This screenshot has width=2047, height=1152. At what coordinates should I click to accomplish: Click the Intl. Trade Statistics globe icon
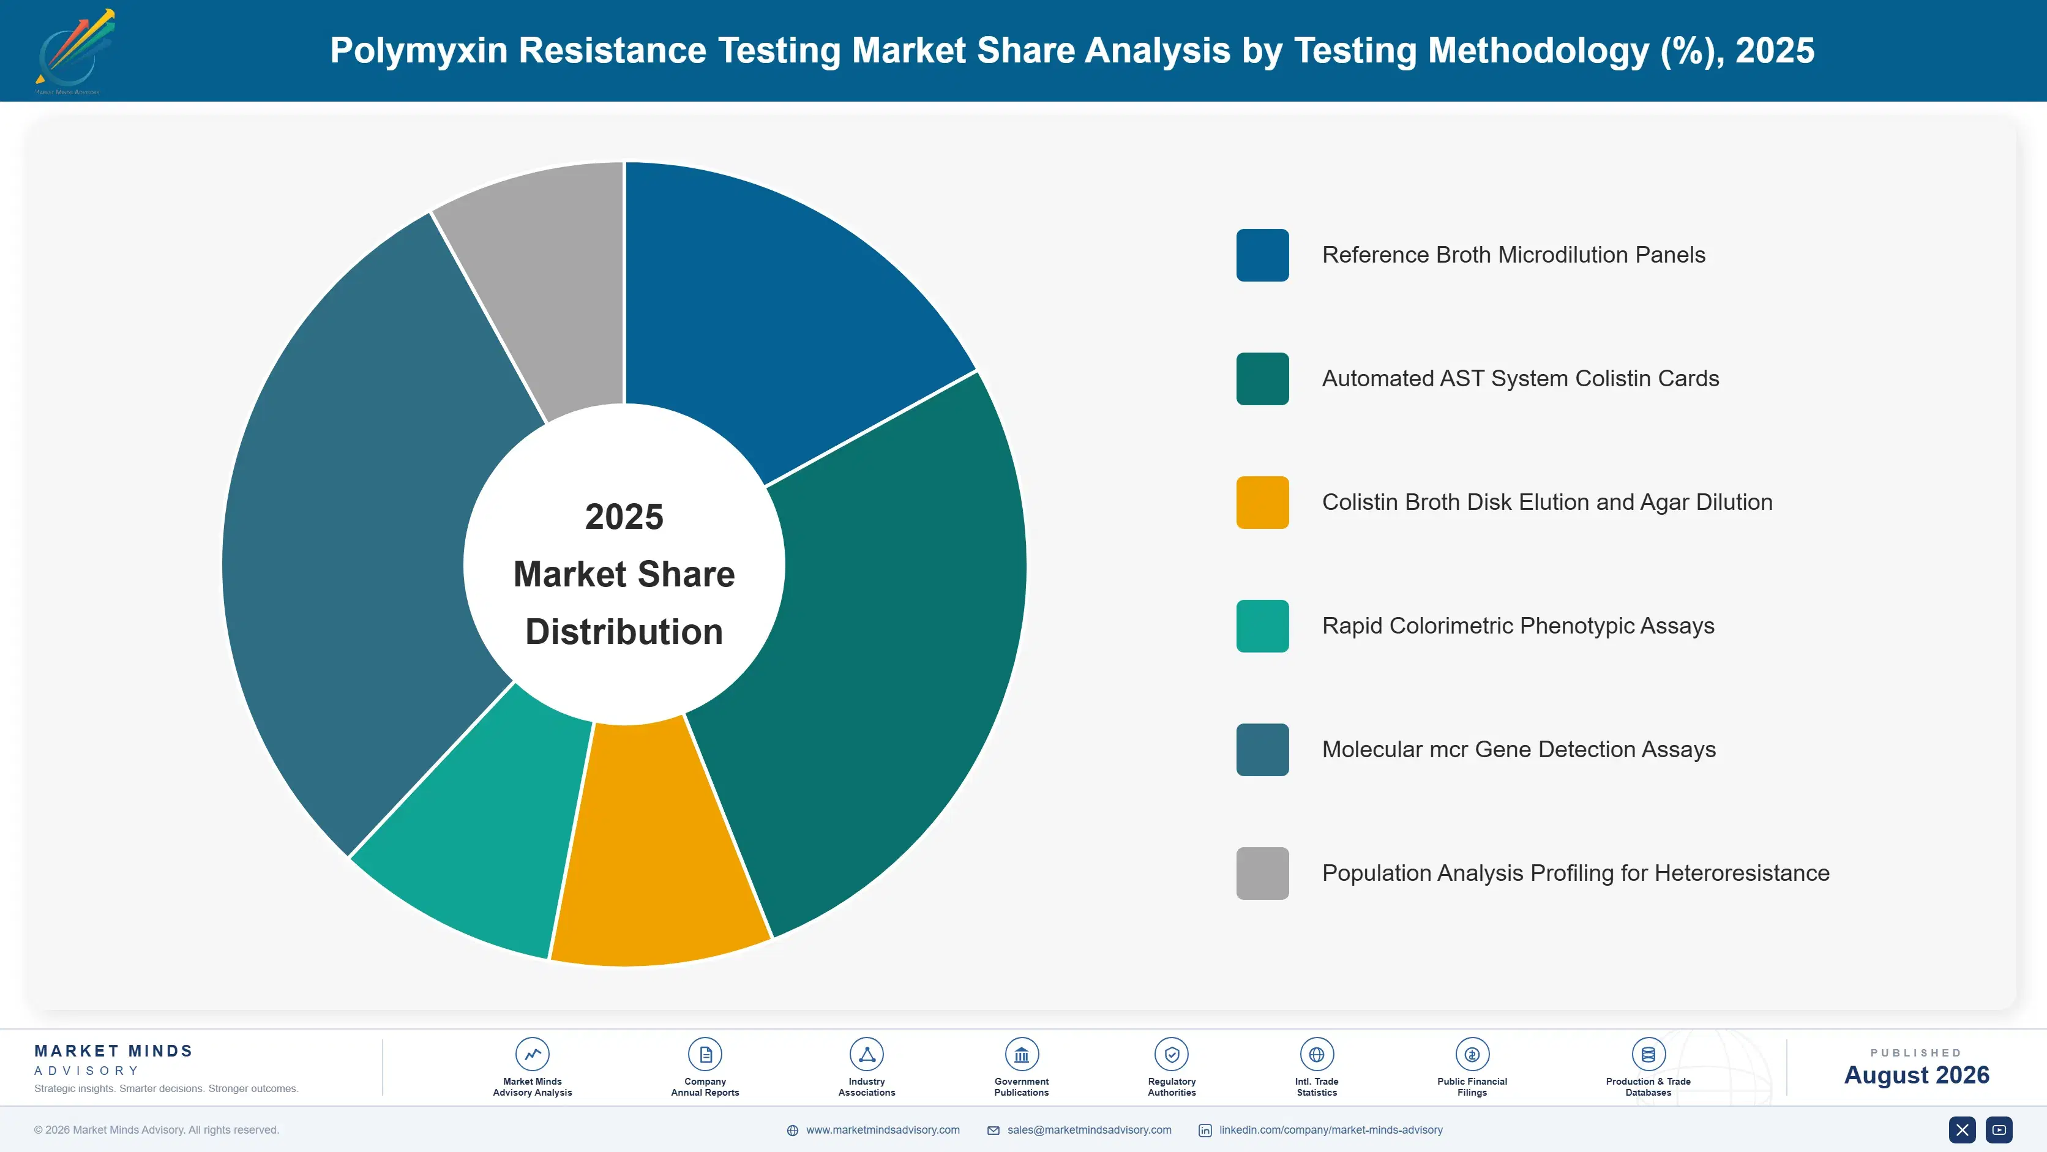pyautogui.click(x=1317, y=1054)
